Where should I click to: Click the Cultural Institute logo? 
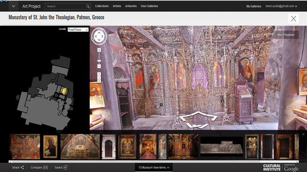point(272,168)
